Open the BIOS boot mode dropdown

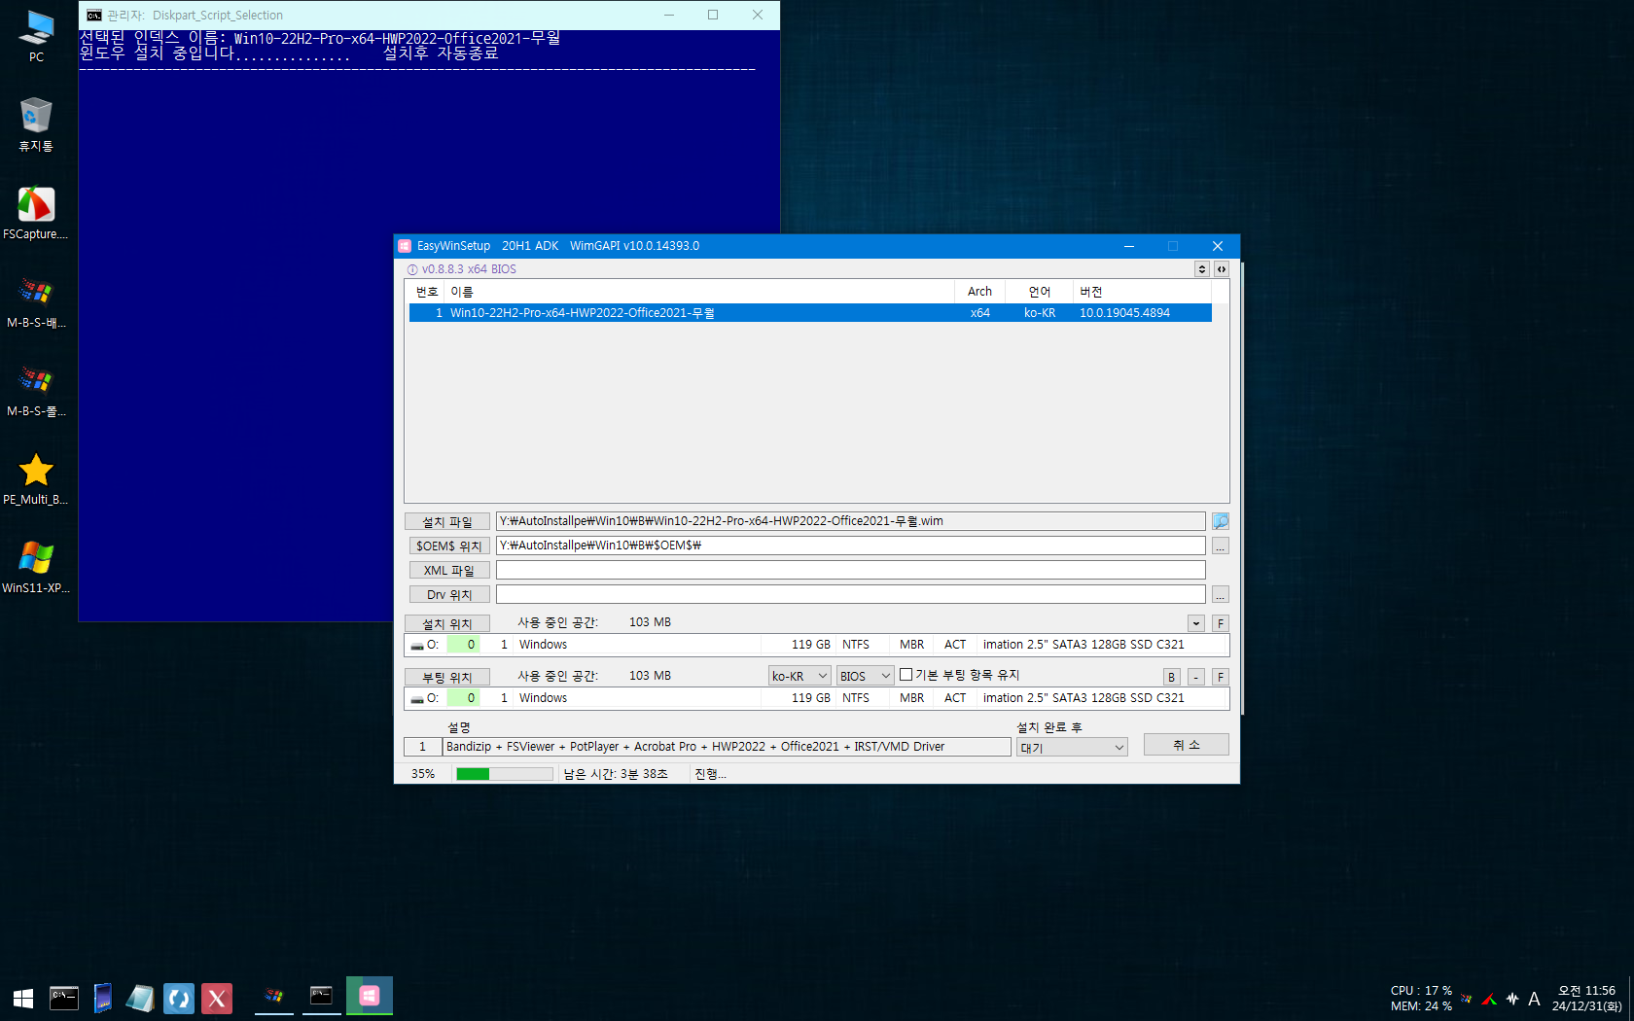point(865,676)
